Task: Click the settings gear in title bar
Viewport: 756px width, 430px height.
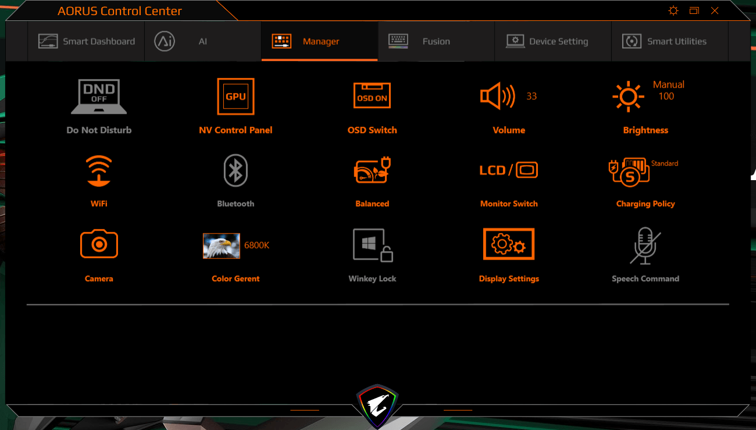Action: (673, 10)
